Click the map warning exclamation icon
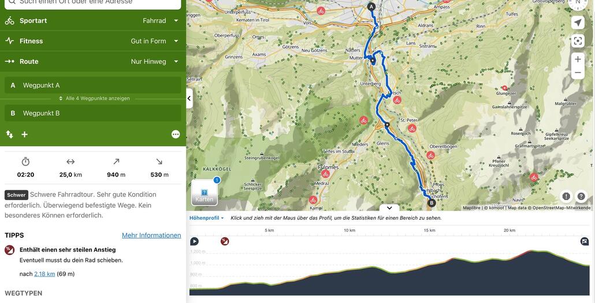Viewport: 595px width, 303px height. click(566, 196)
